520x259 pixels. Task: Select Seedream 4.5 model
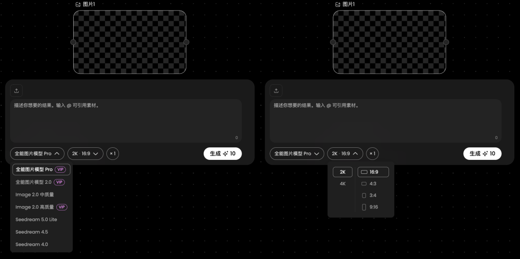pyautogui.click(x=41, y=232)
